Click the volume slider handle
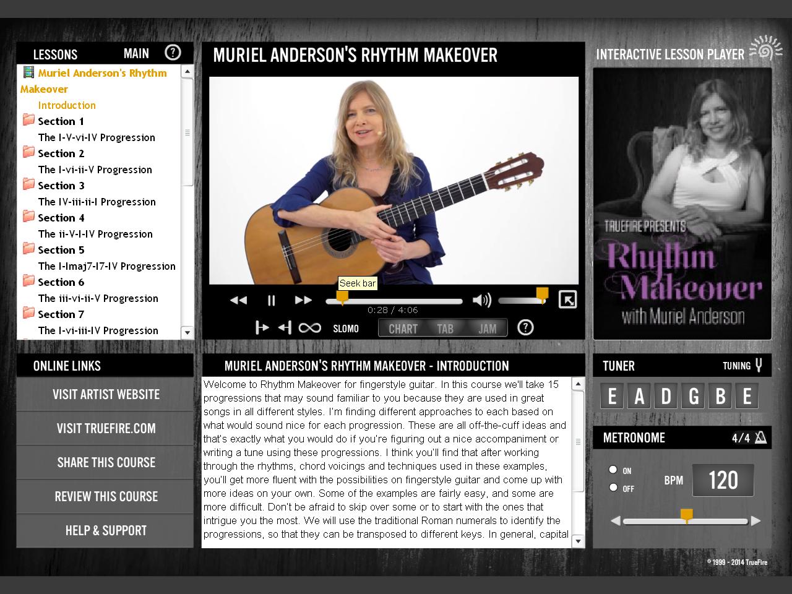792x594 pixels. pyautogui.click(x=542, y=295)
